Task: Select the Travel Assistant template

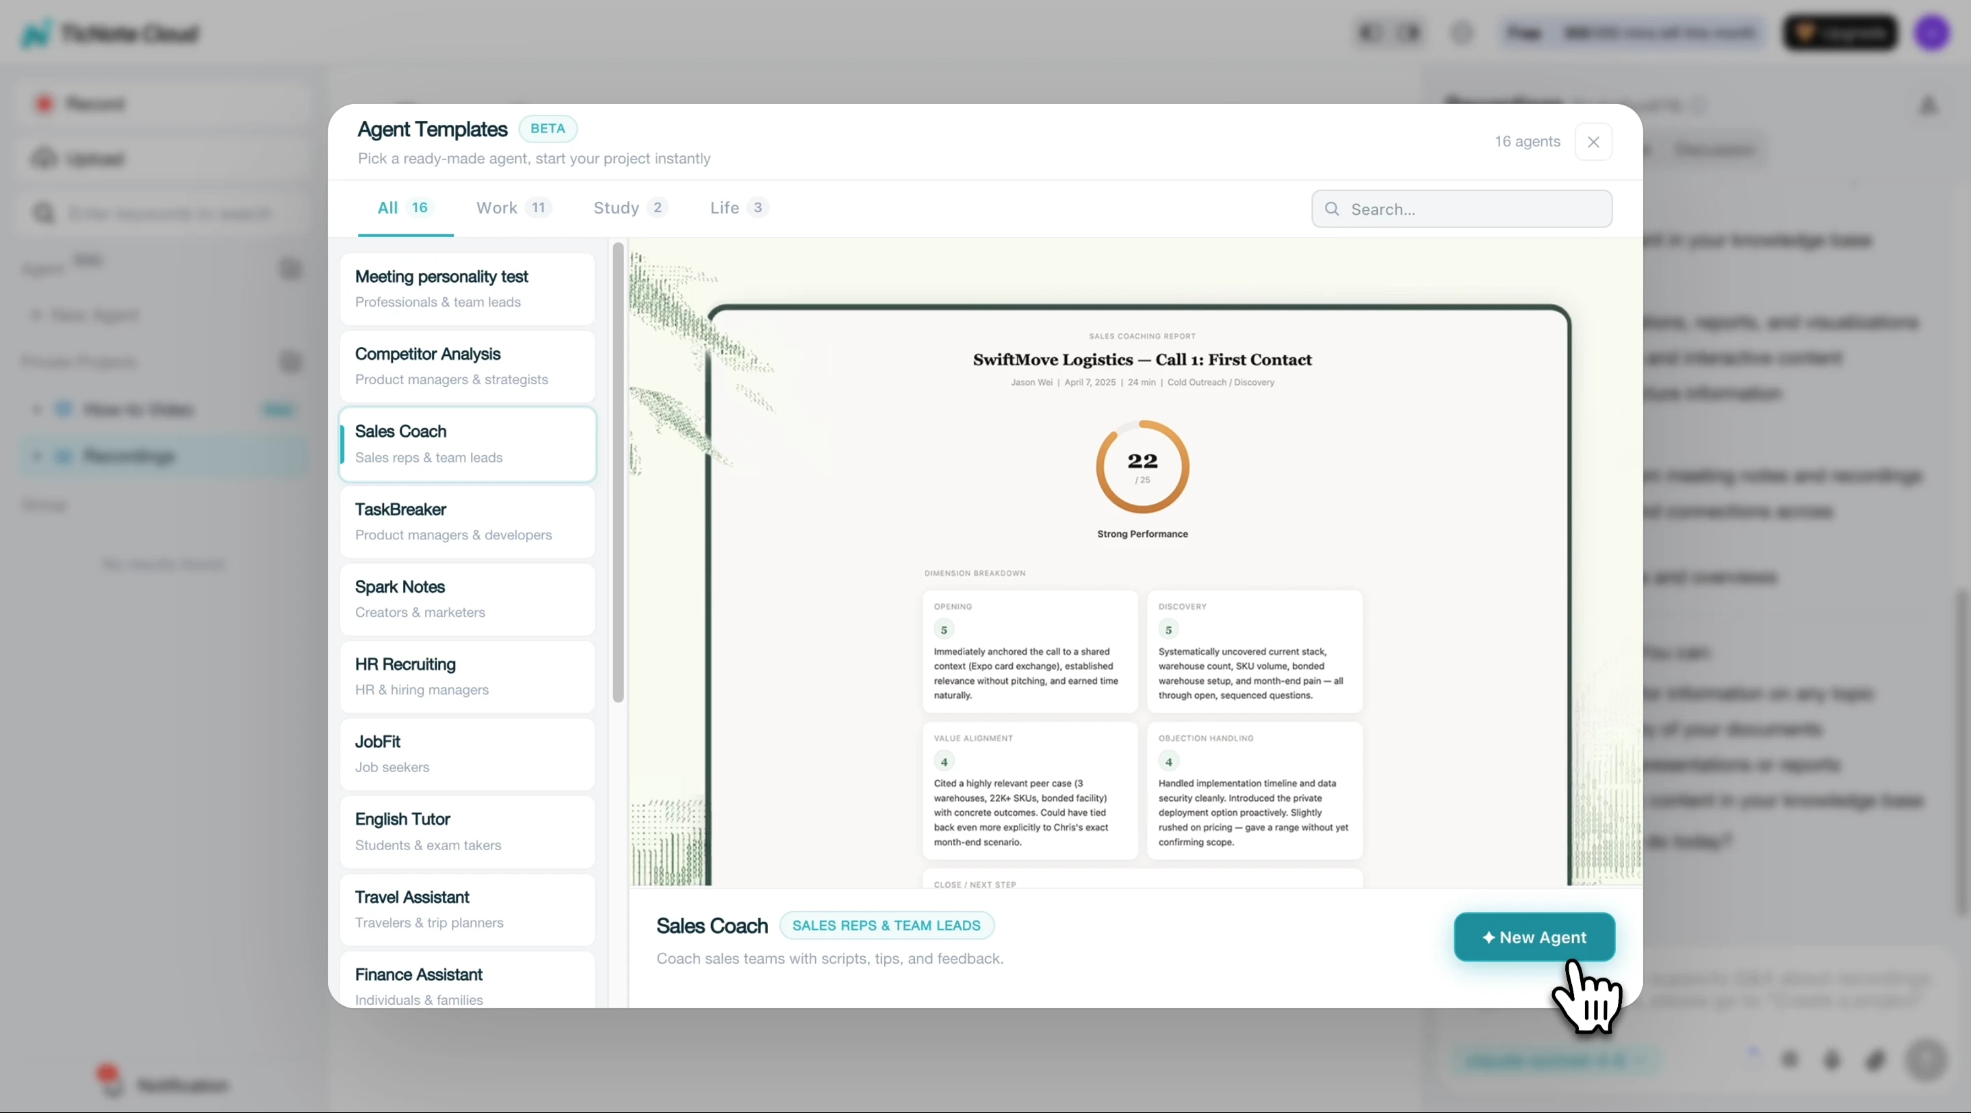Action: pyautogui.click(x=467, y=910)
